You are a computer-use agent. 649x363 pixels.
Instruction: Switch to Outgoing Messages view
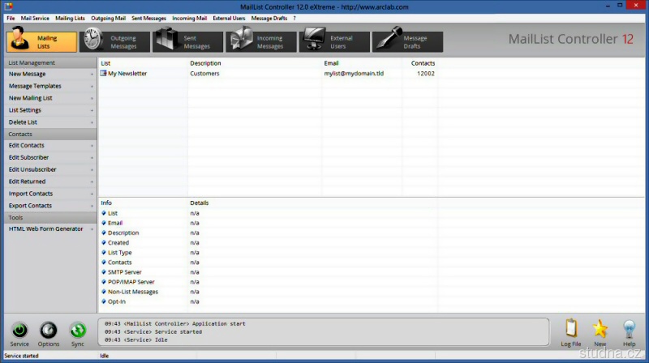point(115,42)
